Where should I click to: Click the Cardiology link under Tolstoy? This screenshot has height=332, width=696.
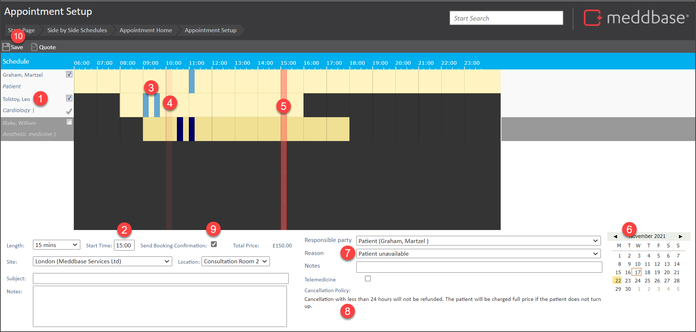pyautogui.click(x=17, y=110)
